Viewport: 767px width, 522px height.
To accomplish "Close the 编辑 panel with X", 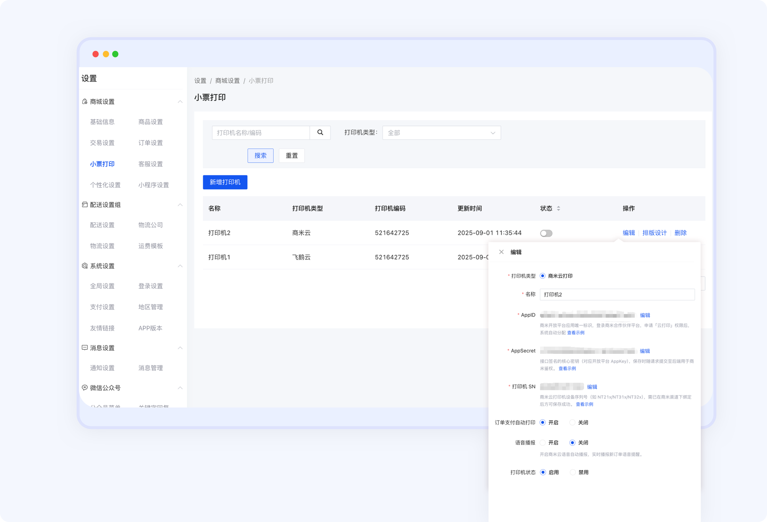I will (501, 252).
